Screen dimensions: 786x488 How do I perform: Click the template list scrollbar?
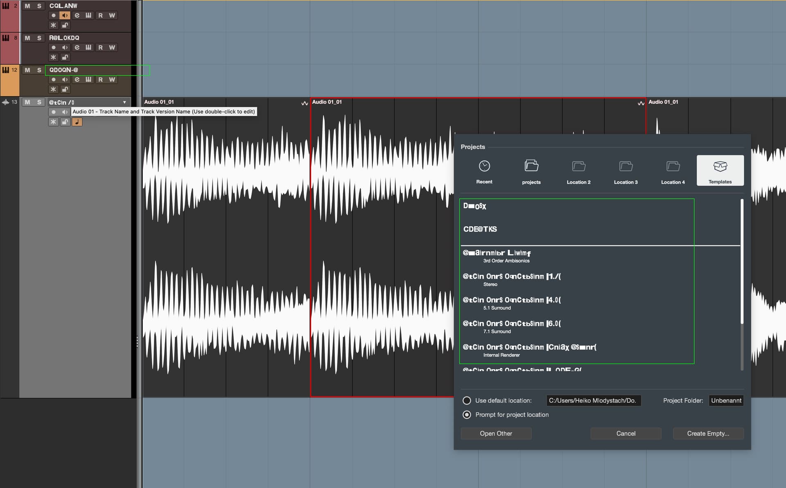tap(742, 262)
